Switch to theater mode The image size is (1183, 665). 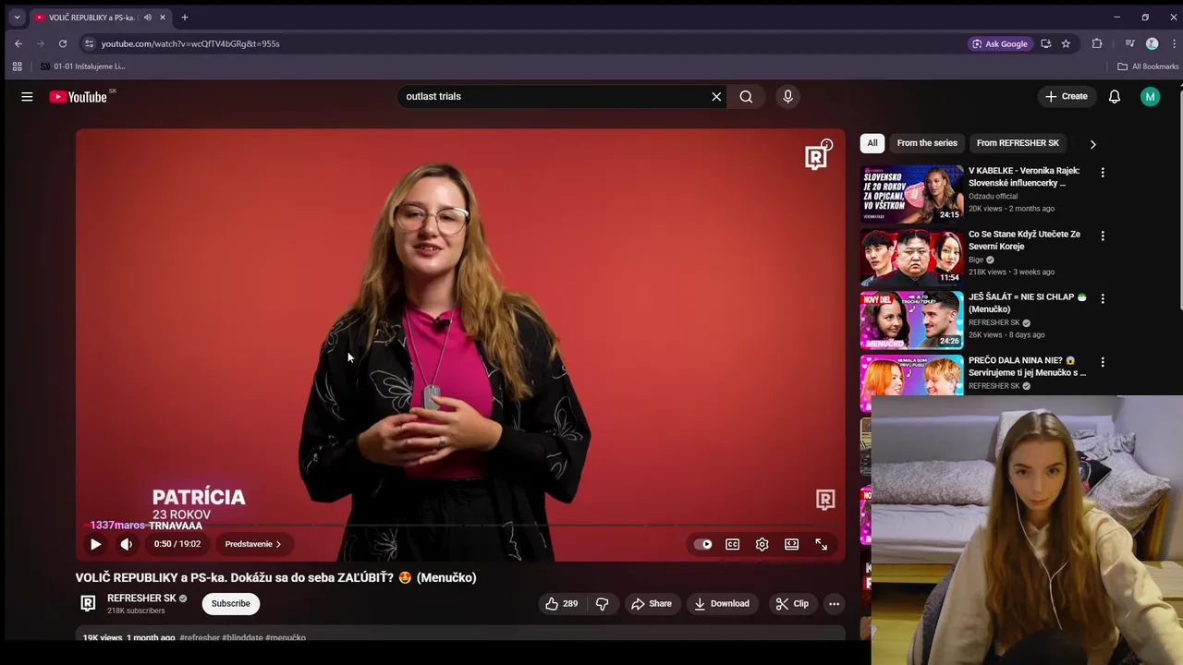pos(791,544)
